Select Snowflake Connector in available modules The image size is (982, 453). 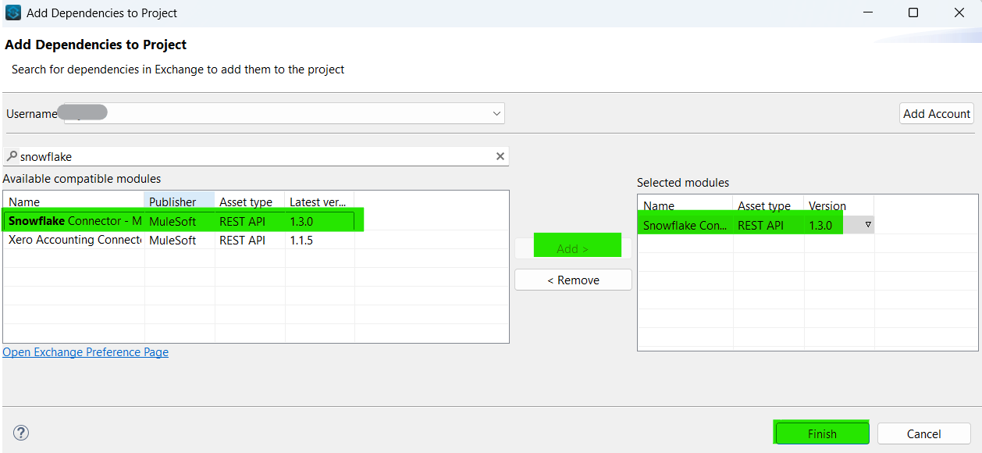tap(75, 221)
